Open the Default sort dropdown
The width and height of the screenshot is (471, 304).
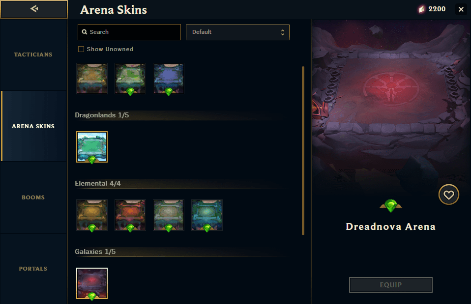point(237,32)
